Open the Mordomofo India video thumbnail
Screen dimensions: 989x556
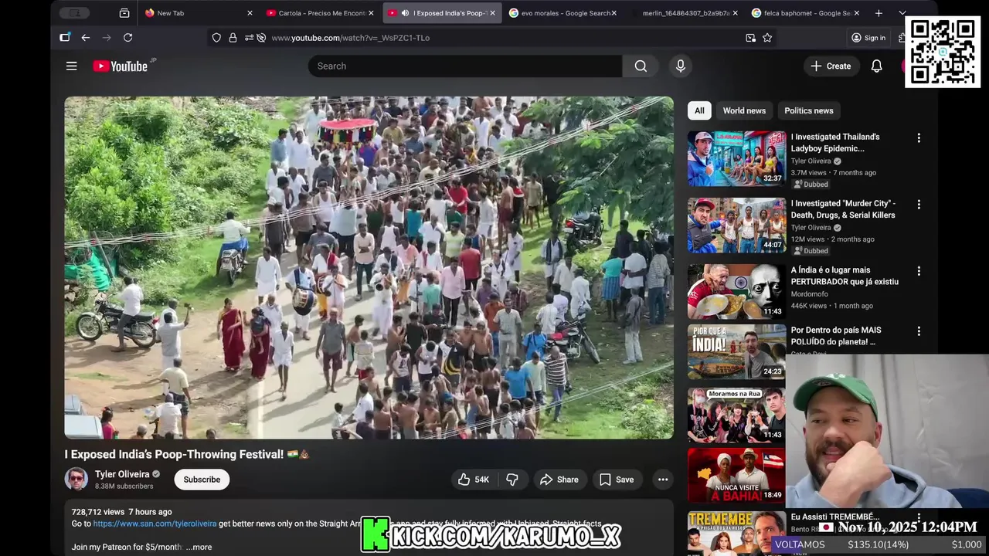[736, 291]
